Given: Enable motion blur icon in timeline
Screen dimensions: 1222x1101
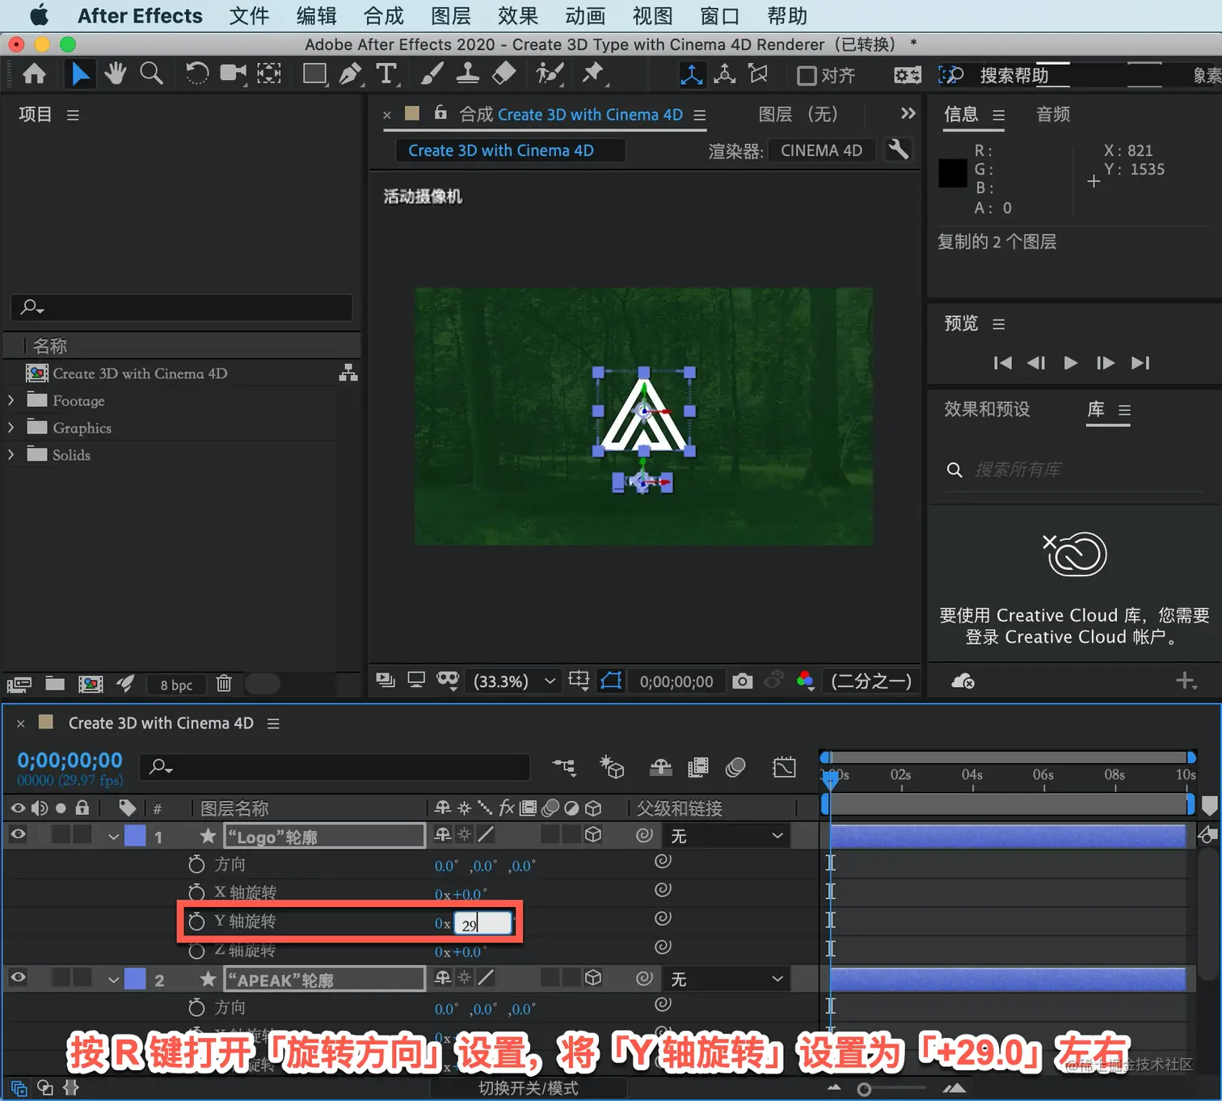Looking at the screenshot, I should point(735,767).
